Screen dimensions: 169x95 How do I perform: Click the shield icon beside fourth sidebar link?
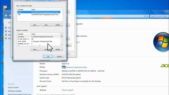coord(6,38)
